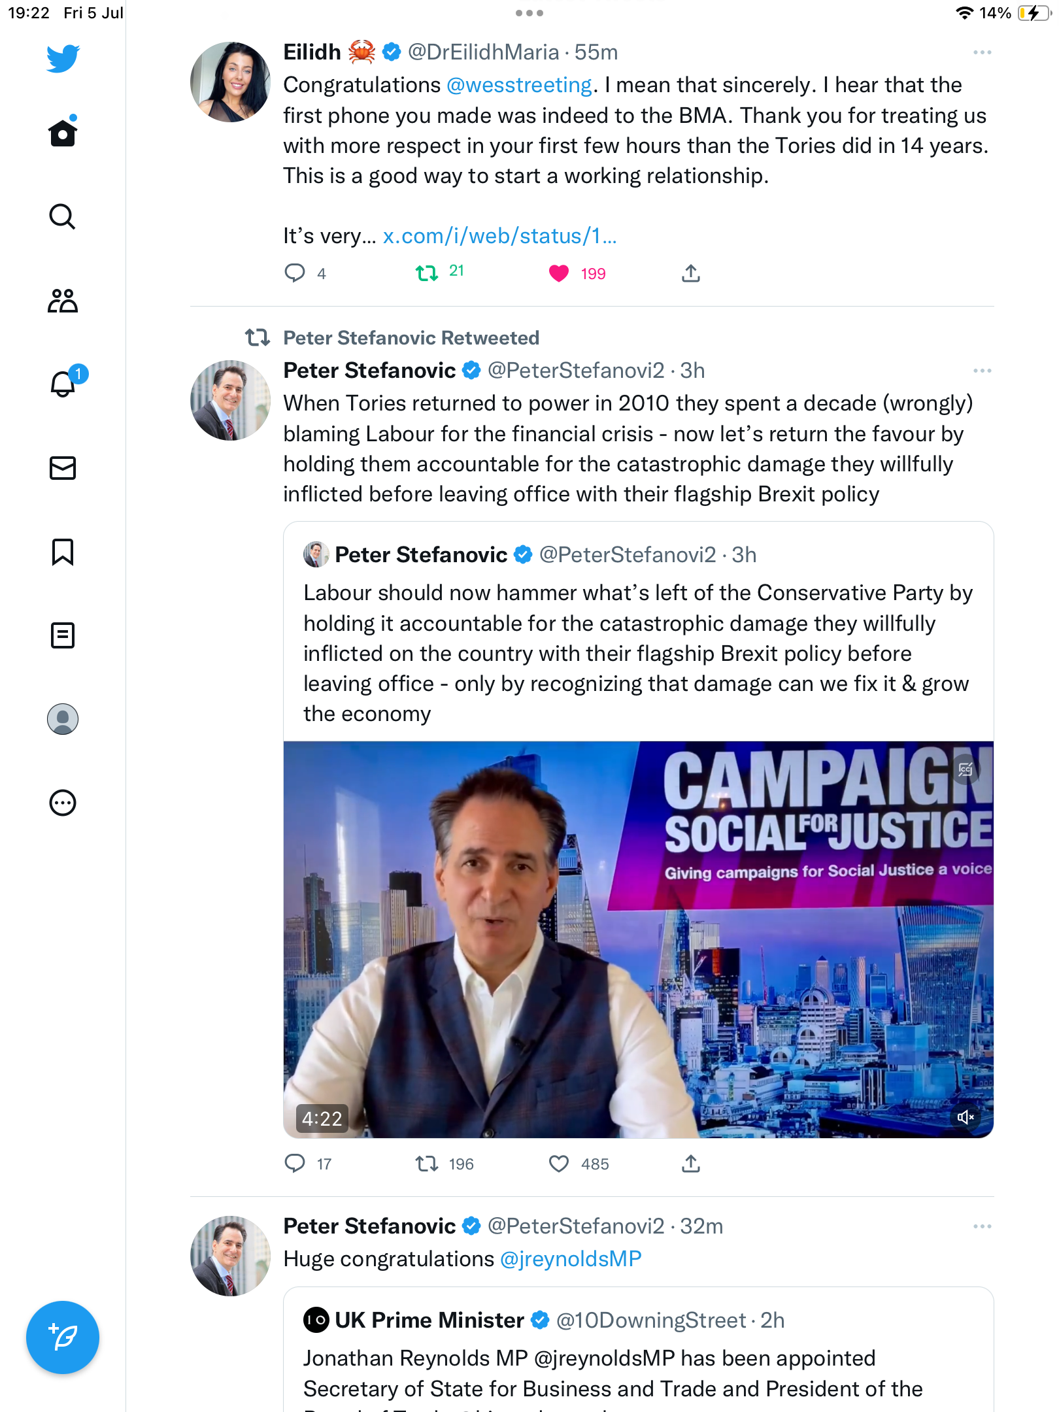Open Communities icon in sidebar
This screenshot has width=1059, height=1412.
[x=63, y=301]
